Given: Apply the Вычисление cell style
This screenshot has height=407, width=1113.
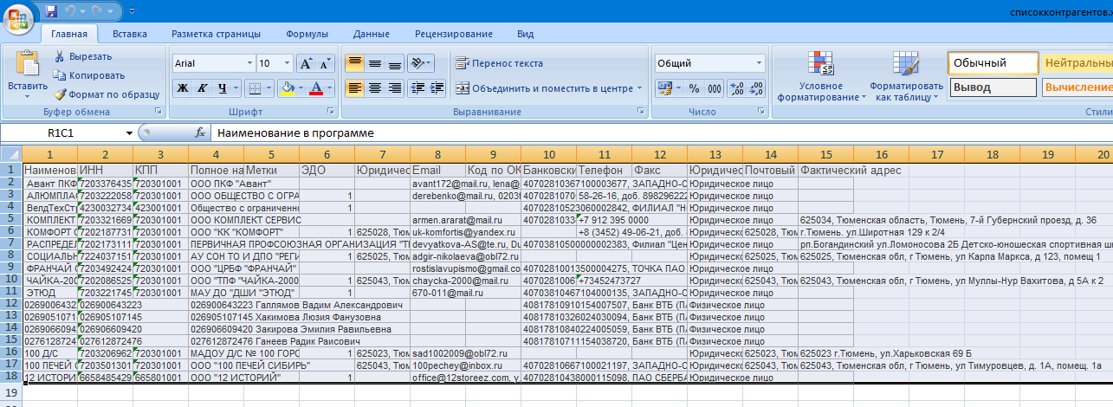Looking at the screenshot, I should tap(1077, 87).
